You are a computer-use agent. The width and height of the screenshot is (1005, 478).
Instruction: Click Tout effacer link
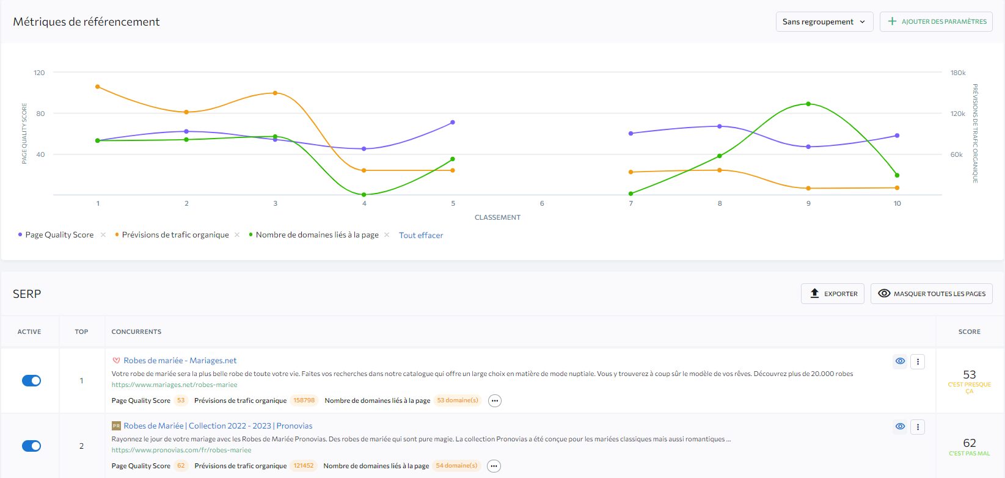point(421,235)
